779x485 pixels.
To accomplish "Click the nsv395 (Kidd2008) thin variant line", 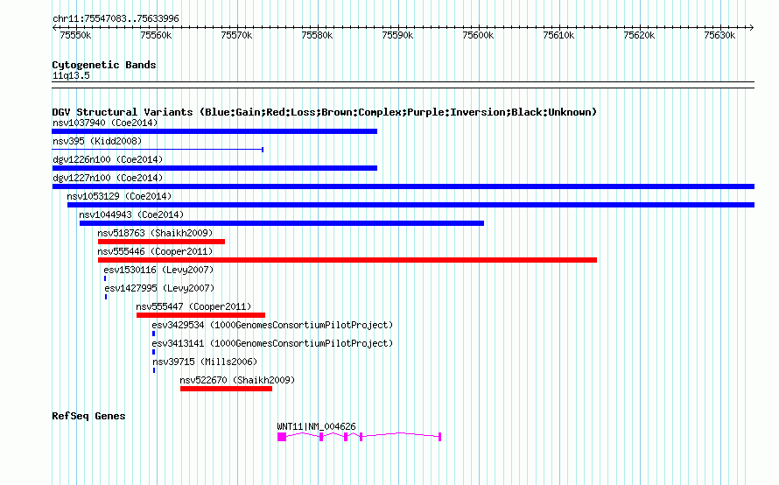I will click(x=158, y=149).
